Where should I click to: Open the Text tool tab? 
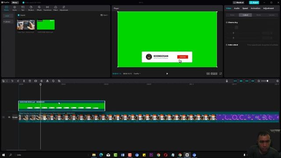coord(23,8)
